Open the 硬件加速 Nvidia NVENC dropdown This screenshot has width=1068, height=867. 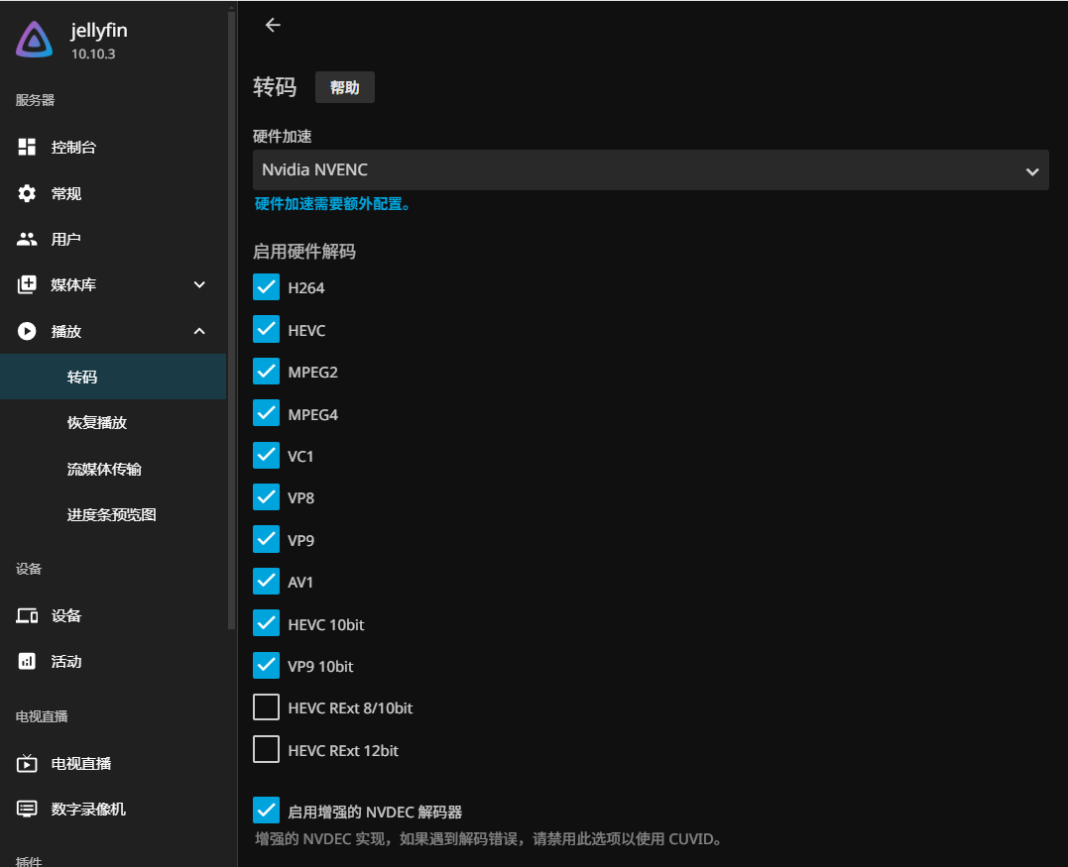tap(651, 170)
